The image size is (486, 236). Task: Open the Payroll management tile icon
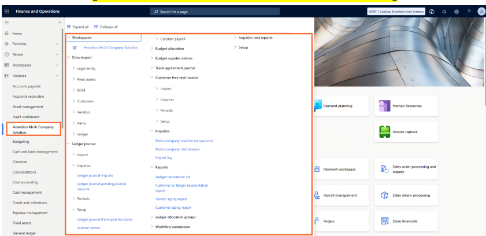[x=317, y=196]
